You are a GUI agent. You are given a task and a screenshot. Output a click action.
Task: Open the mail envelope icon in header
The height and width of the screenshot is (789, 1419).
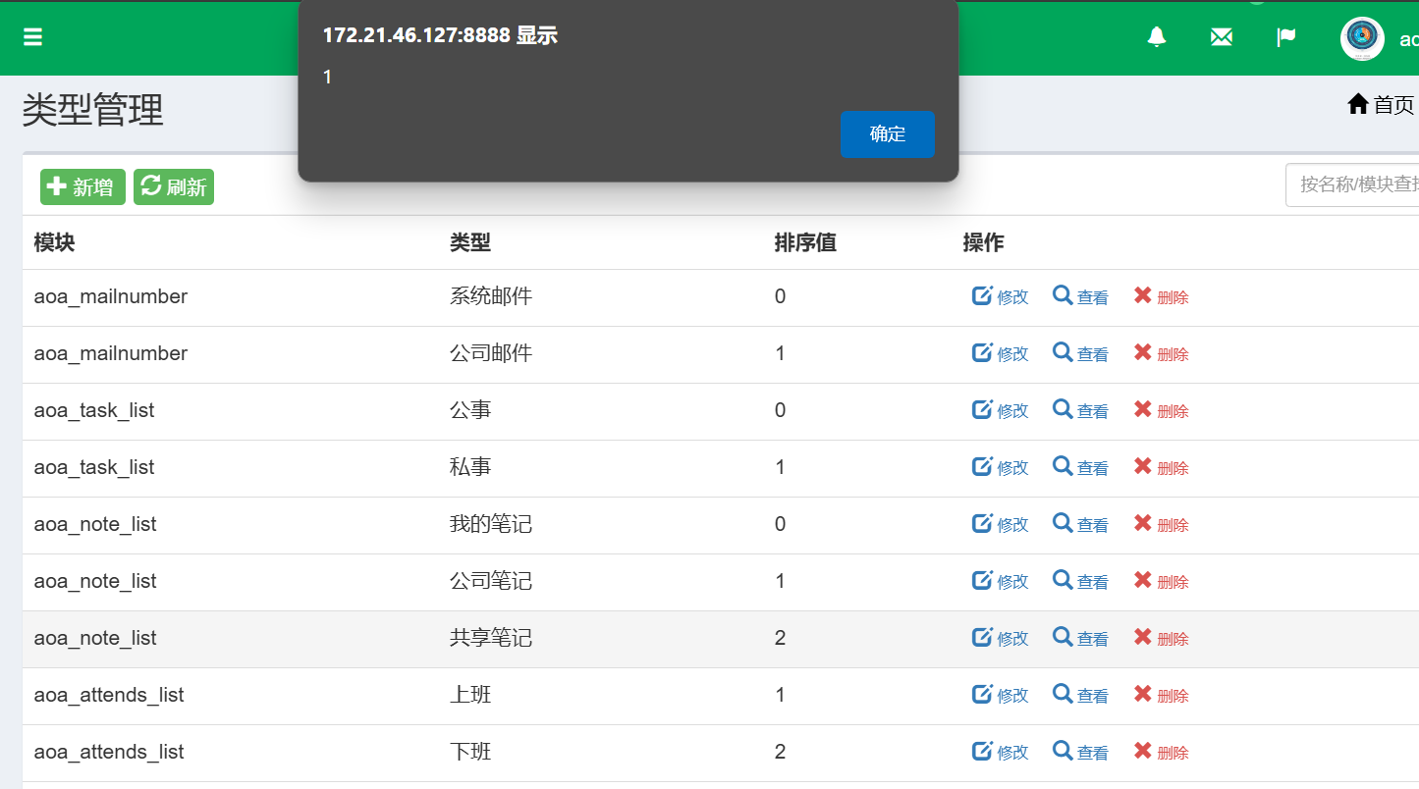pyautogui.click(x=1222, y=37)
